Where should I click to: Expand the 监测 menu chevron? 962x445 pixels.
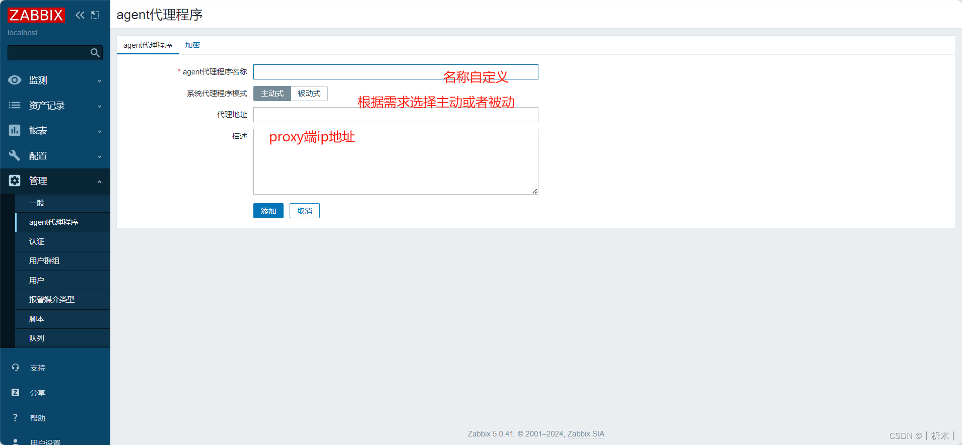pos(100,81)
